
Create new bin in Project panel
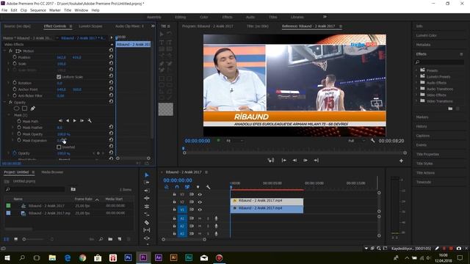[110, 239]
